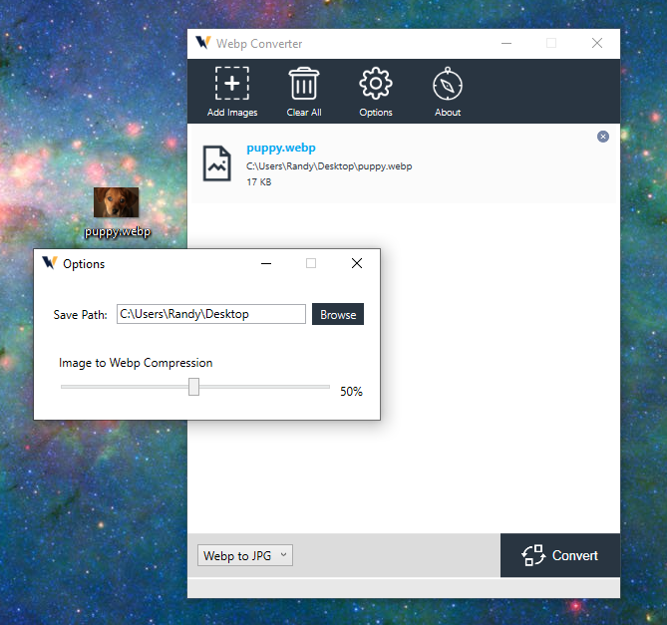The height and width of the screenshot is (625, 667).
Task: Click the Convert button
Action: click(x=559, y=555)
